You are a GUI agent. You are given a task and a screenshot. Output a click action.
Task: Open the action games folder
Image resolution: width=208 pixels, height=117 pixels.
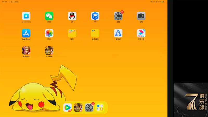click(95, 33)
